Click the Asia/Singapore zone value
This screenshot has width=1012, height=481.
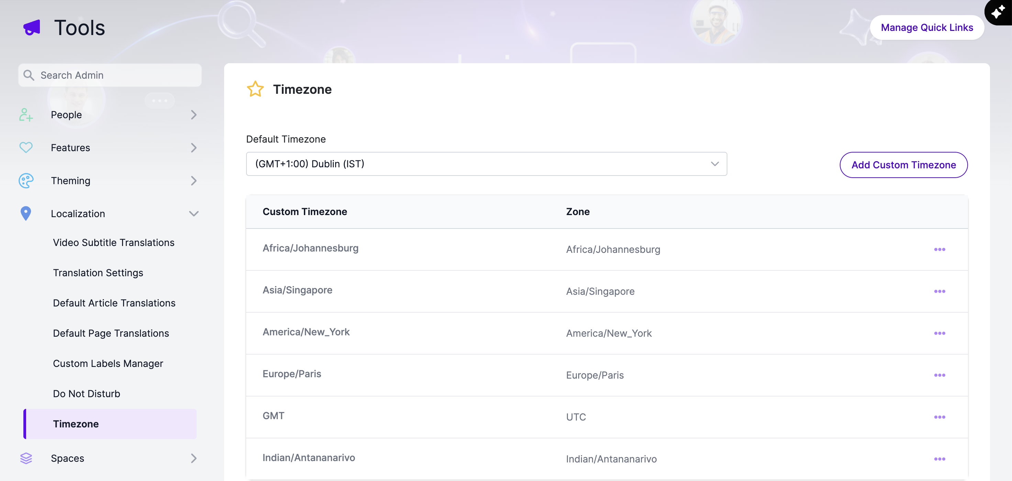(600, 291)
